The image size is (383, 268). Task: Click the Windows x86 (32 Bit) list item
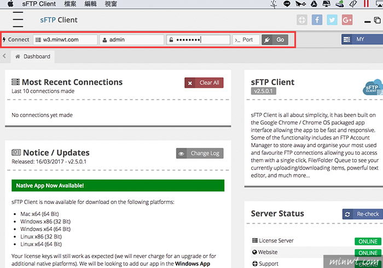pos(45,222)
